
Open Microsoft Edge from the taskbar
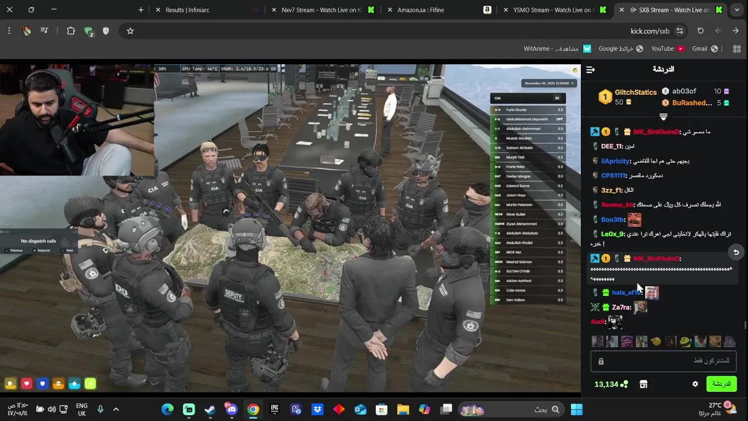[x=168, y=409]
